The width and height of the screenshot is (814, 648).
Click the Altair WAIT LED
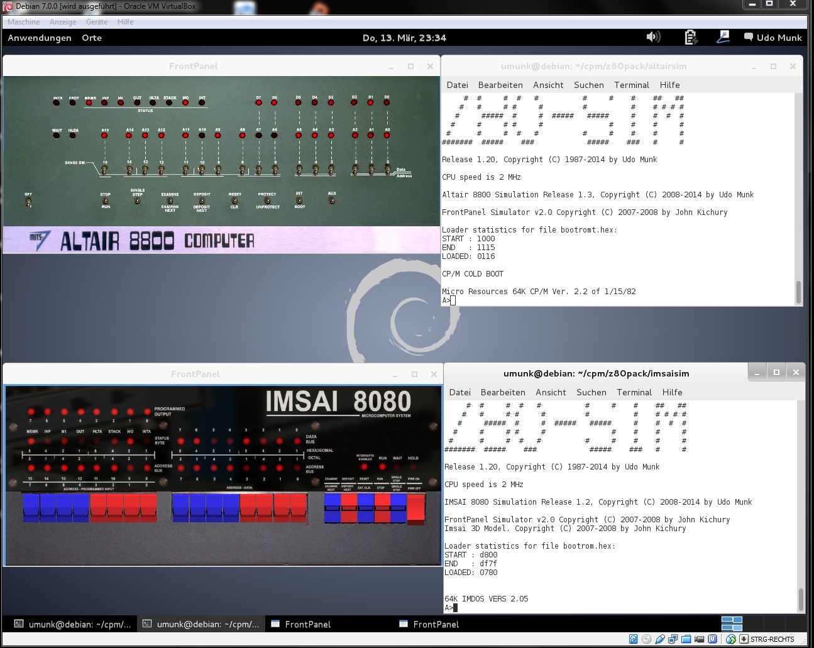coord(57,135)
